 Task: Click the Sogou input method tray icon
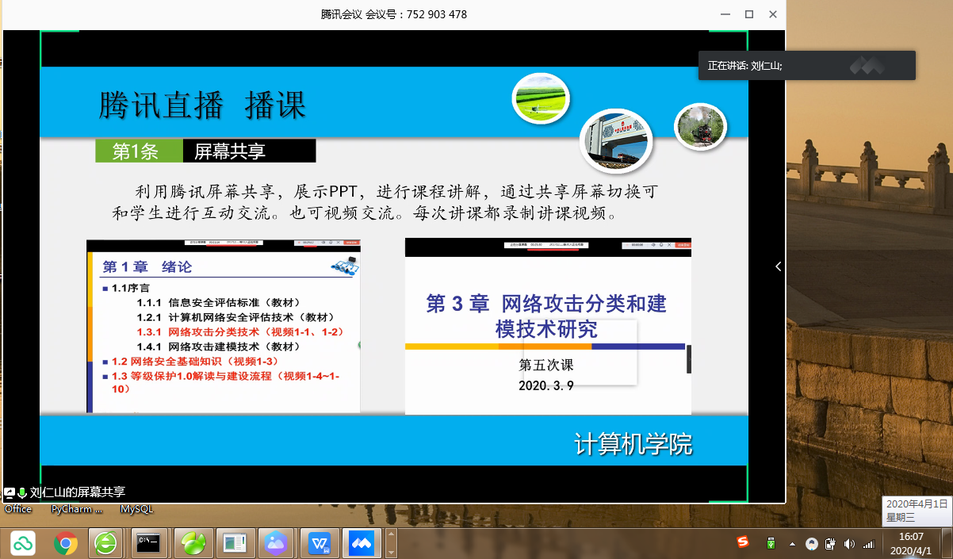[743, 543]
